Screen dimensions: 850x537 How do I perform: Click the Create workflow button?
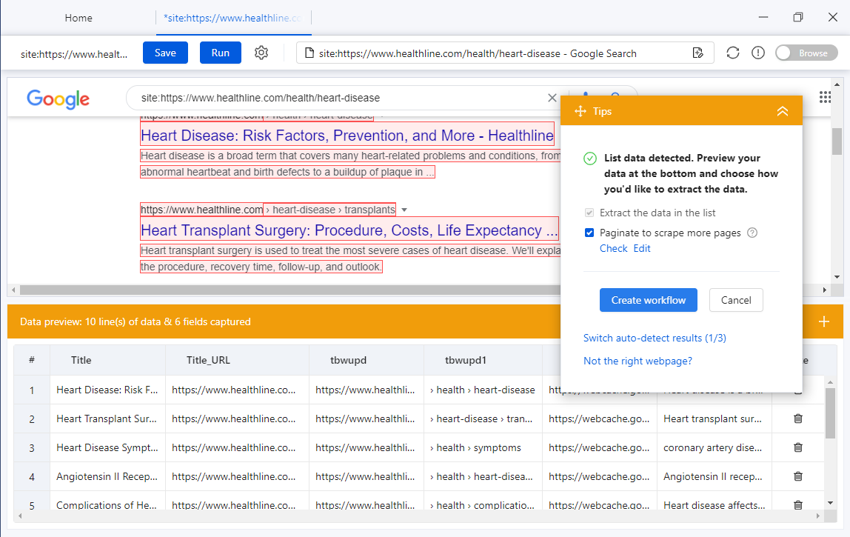click(x=648, y=300)
